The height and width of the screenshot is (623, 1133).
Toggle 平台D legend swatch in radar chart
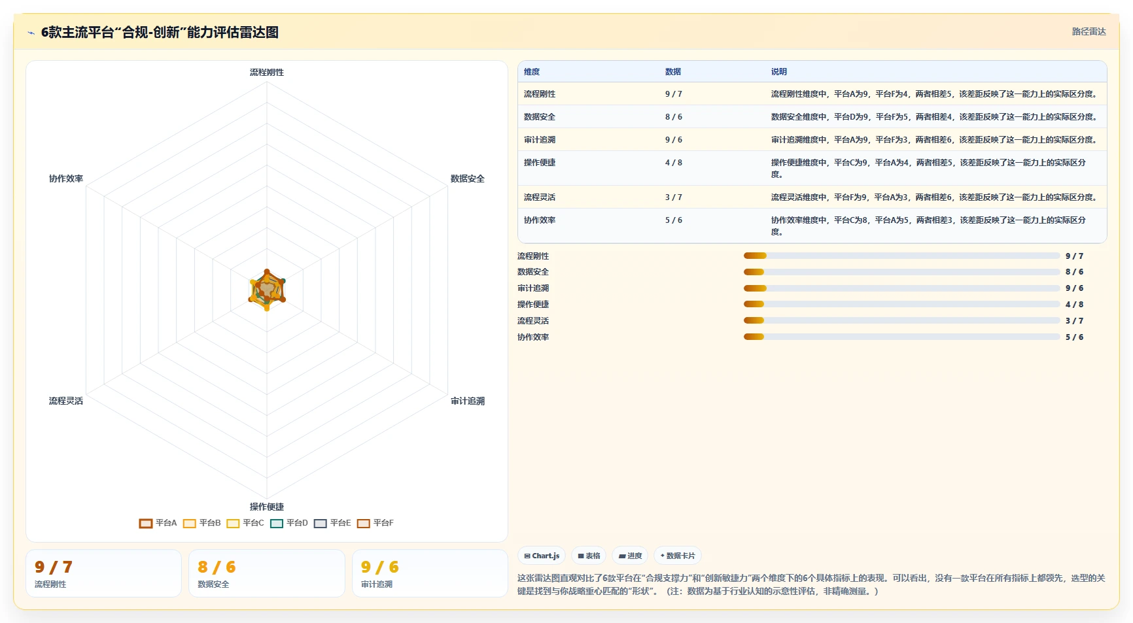pos(277,523)
